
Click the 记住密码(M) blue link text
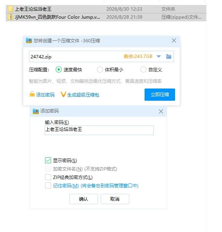pos(95,185)
